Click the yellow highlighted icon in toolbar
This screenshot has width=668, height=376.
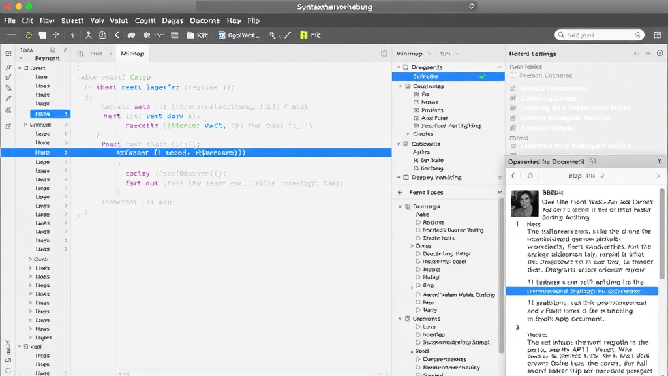point(304,35)
